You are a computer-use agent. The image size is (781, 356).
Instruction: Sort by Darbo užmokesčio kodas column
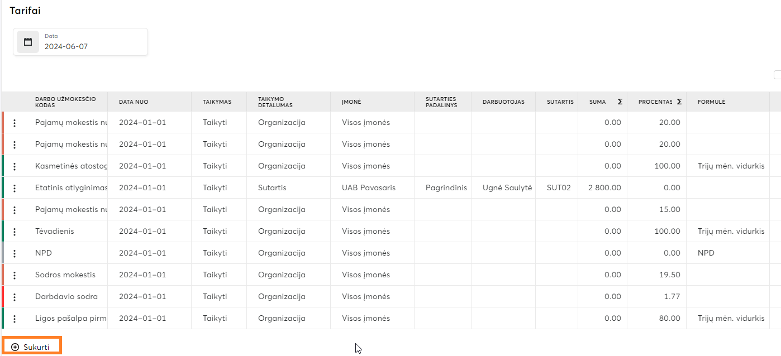point(65,102)
